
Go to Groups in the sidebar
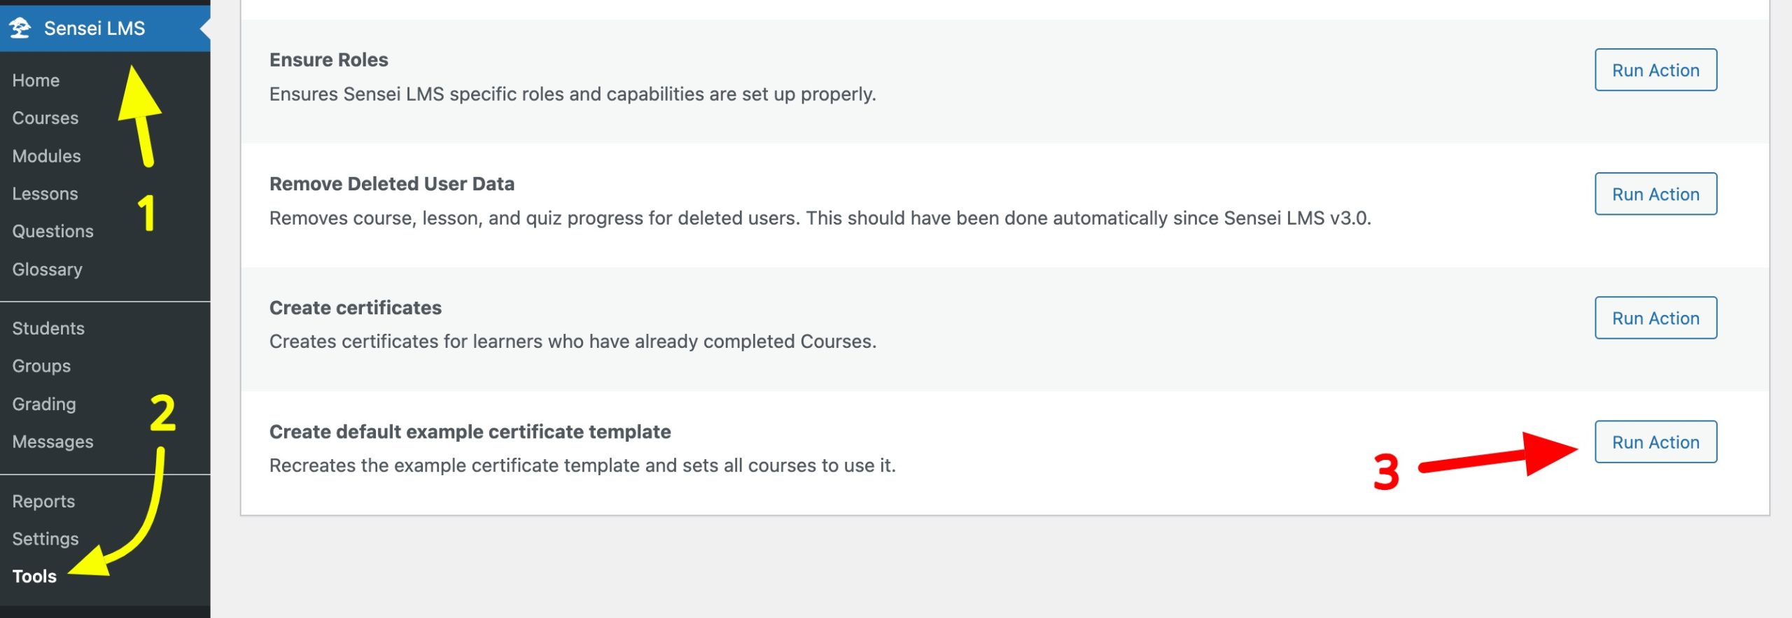[x=41, y=366]
